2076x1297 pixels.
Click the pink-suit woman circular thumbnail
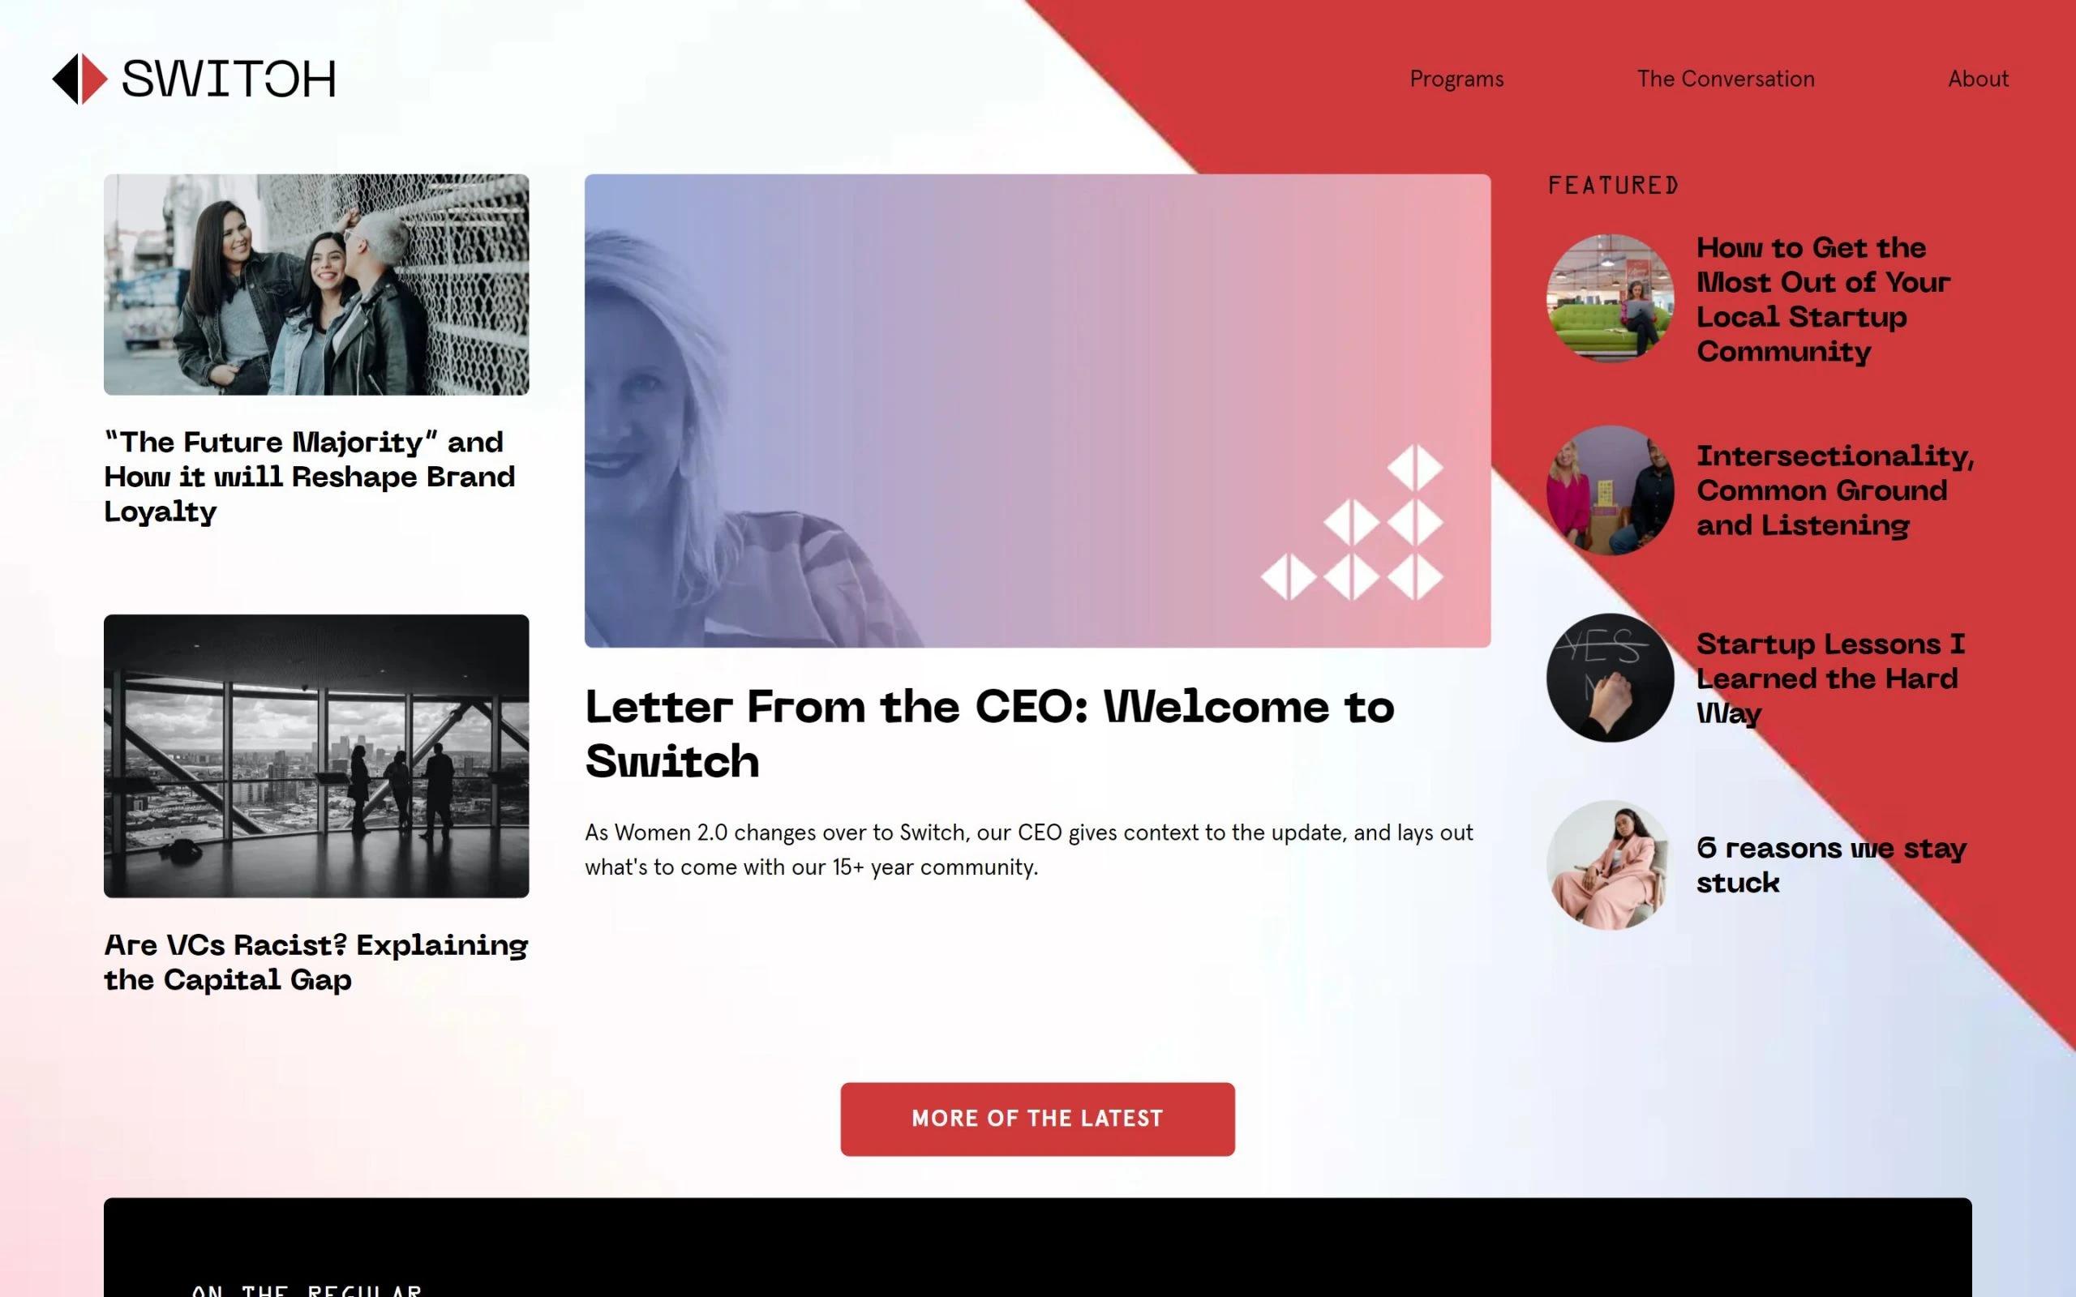pos(1611,865)
